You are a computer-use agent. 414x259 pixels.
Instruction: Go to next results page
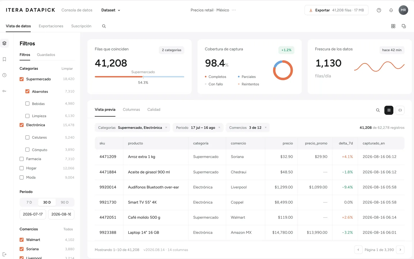coord(400,250)
